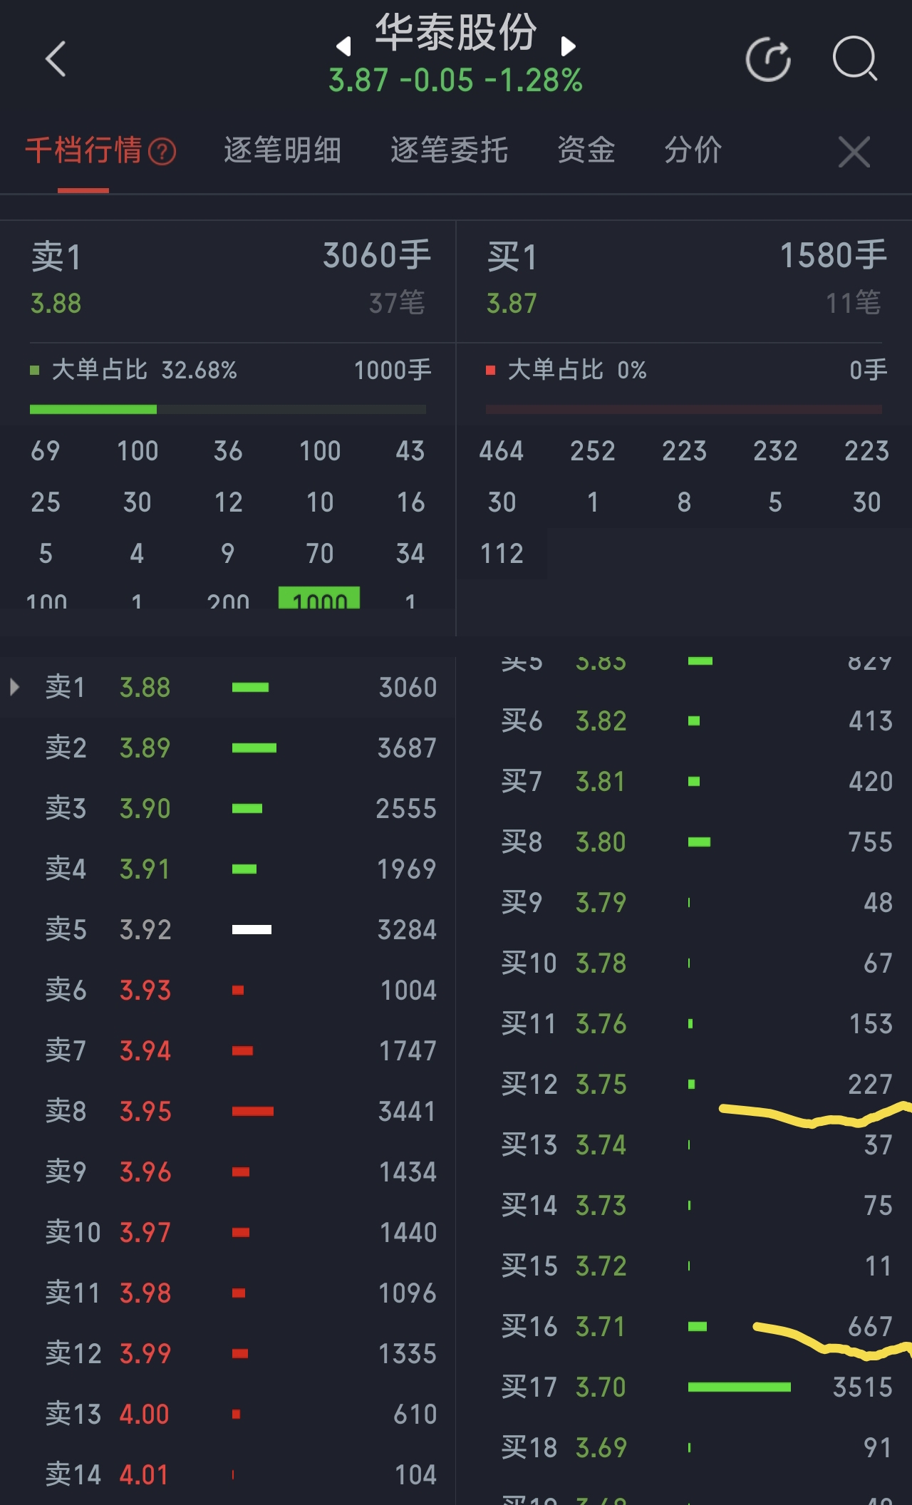Select the 买14 3.73 row
This screenshot has width=912, height=1505.
684,1205
